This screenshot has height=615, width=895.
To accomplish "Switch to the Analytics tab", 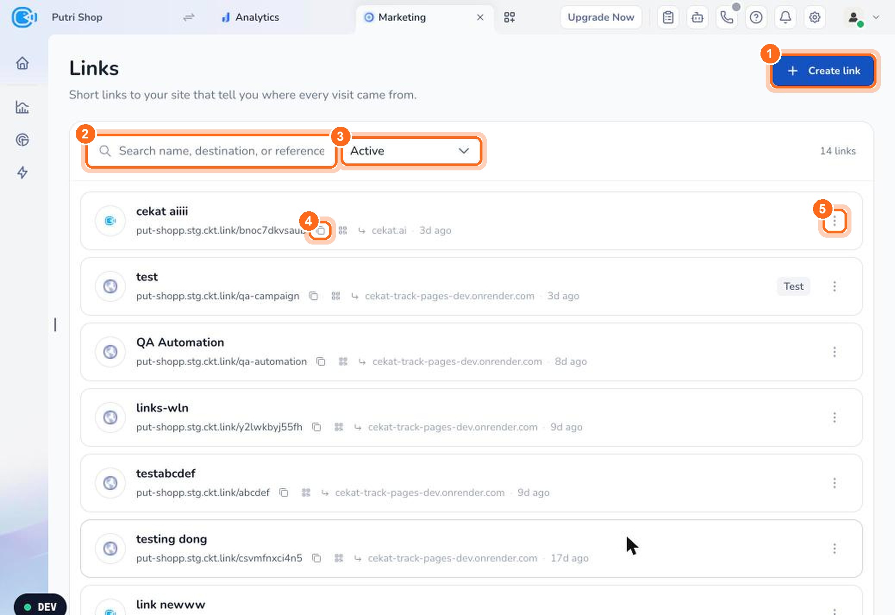I will point(250,17).
